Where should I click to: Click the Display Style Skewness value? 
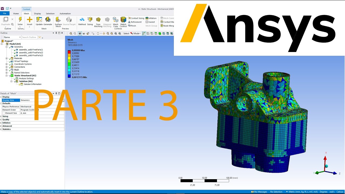tap(42, 100)
